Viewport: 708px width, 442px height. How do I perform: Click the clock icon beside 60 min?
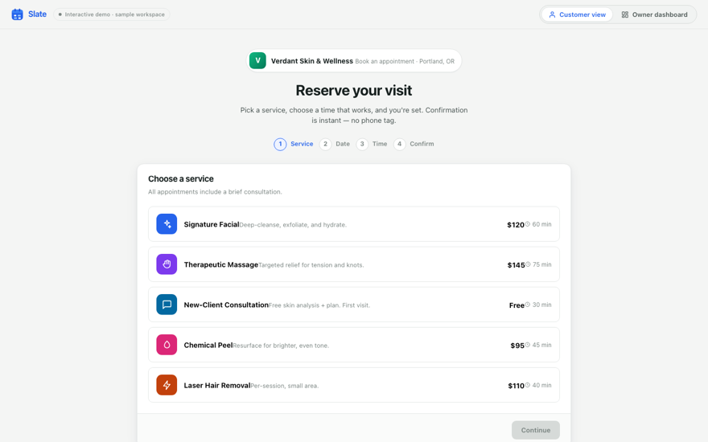click(528, 224)
